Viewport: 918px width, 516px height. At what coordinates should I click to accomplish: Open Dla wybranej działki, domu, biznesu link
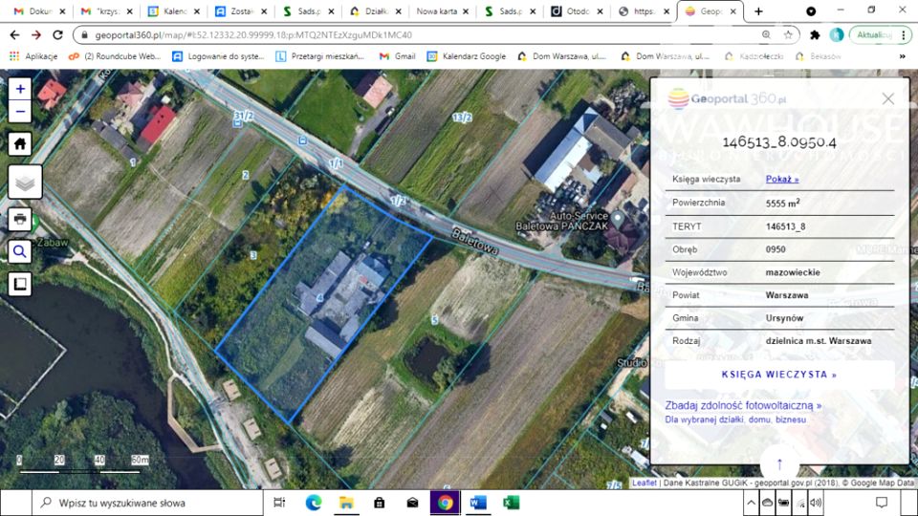click(x=735, y=420)
